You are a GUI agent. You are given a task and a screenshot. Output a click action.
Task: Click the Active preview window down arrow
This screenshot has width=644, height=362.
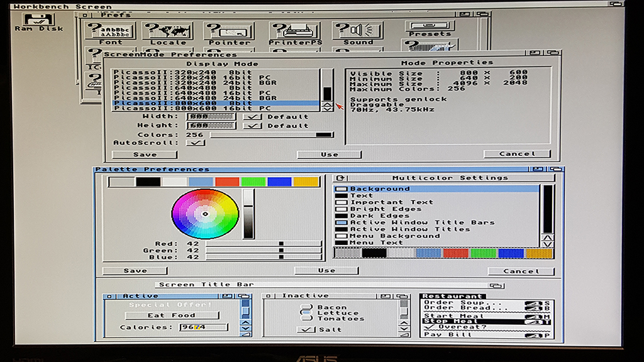[x=245, y=328]
